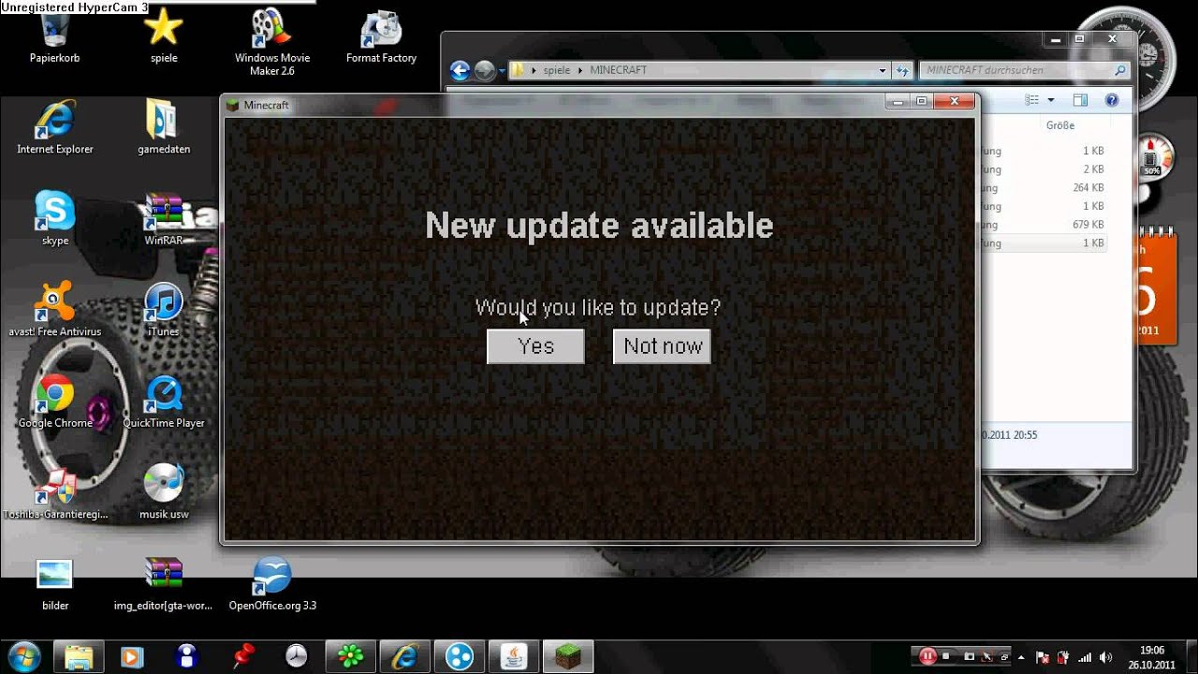Open Windows Explorer in the taskbar
Viewport: 1198px width, 674px height.
79,655
